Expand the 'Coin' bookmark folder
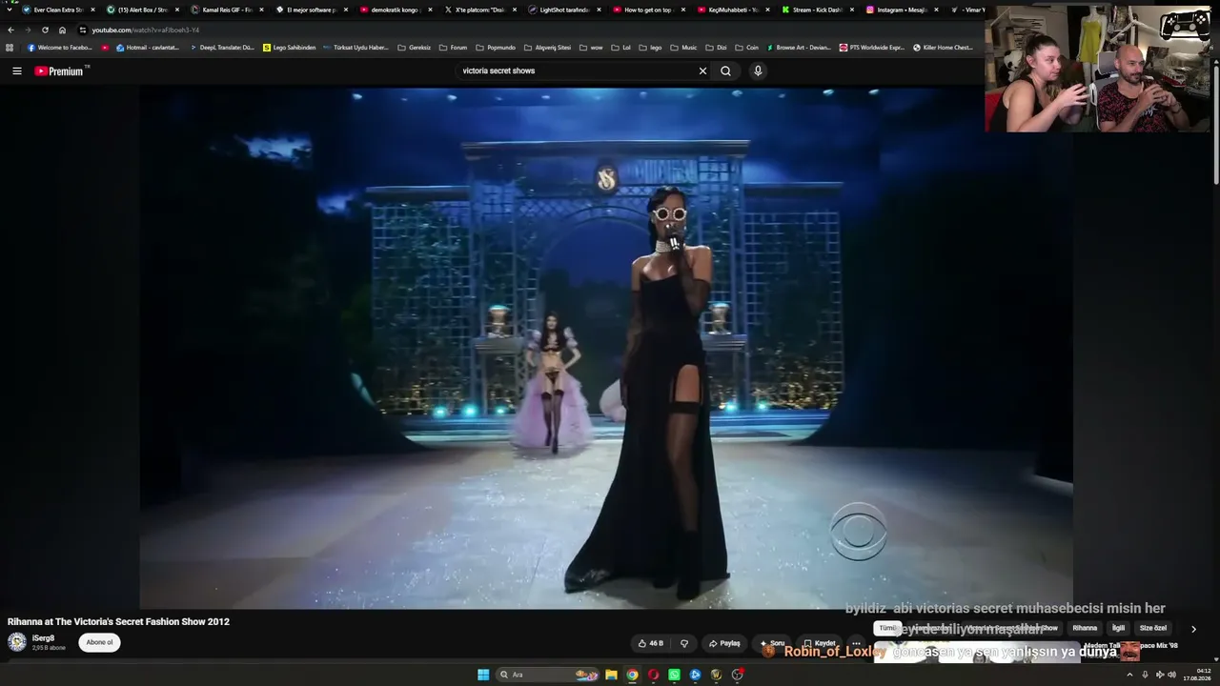Viewport: 1220px width, 686px height. 746,47
